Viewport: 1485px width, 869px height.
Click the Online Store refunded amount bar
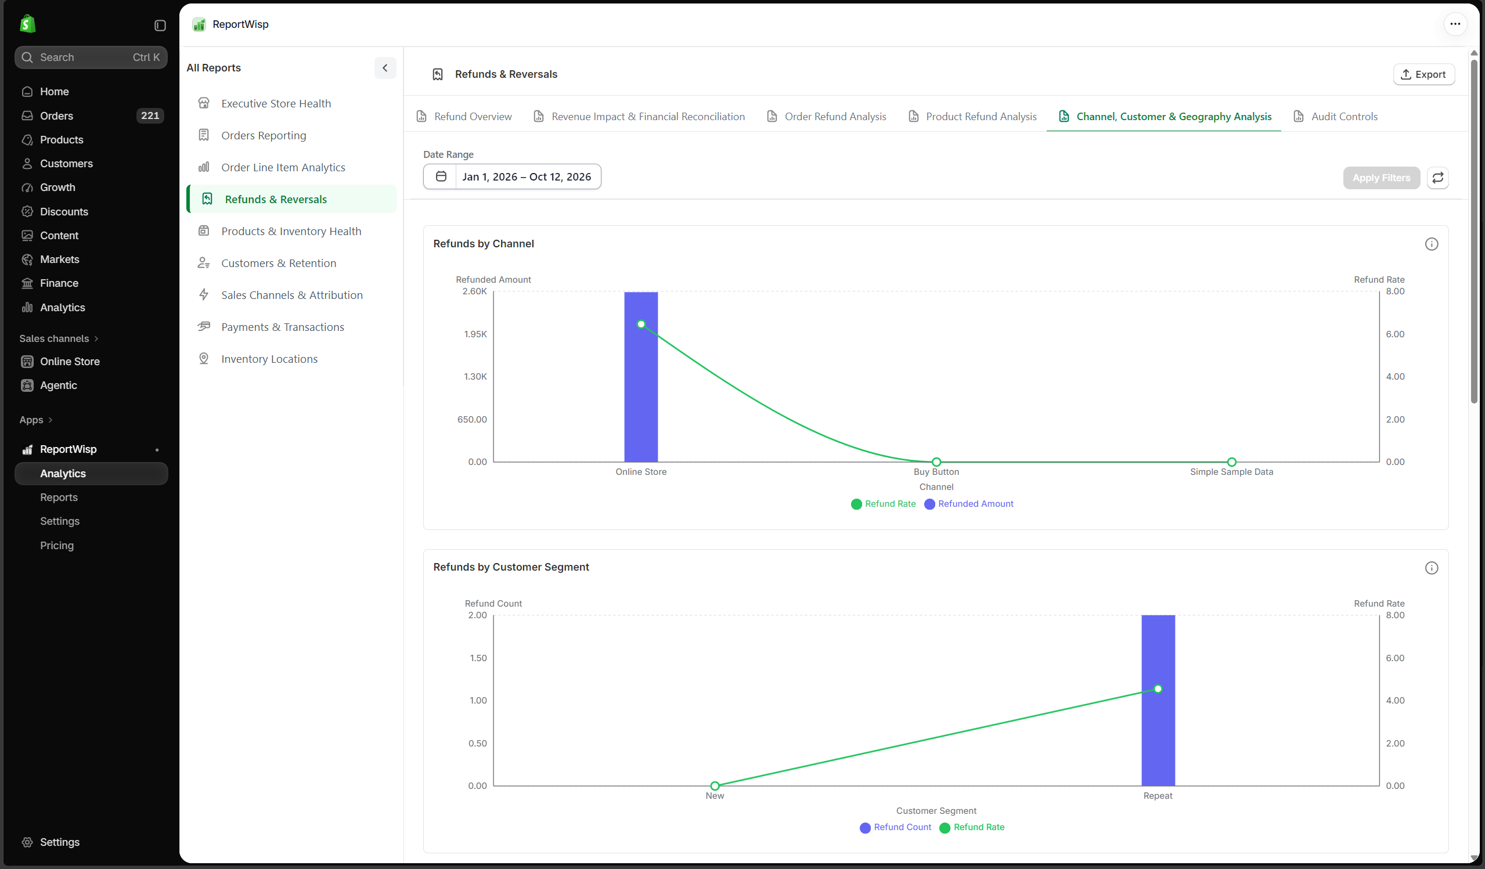(641, 377)
